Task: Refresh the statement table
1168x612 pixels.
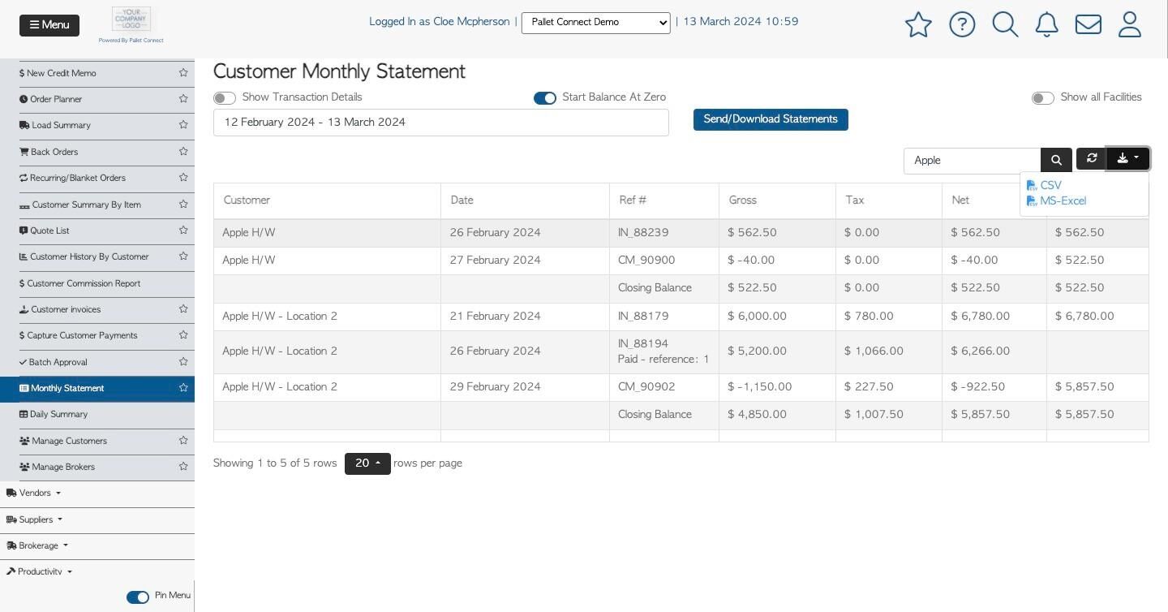Action: 1092,158
